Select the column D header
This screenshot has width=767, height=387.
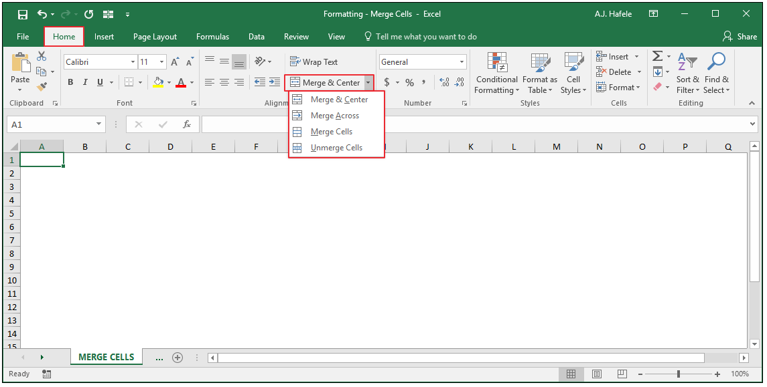(x=170, y=146)
